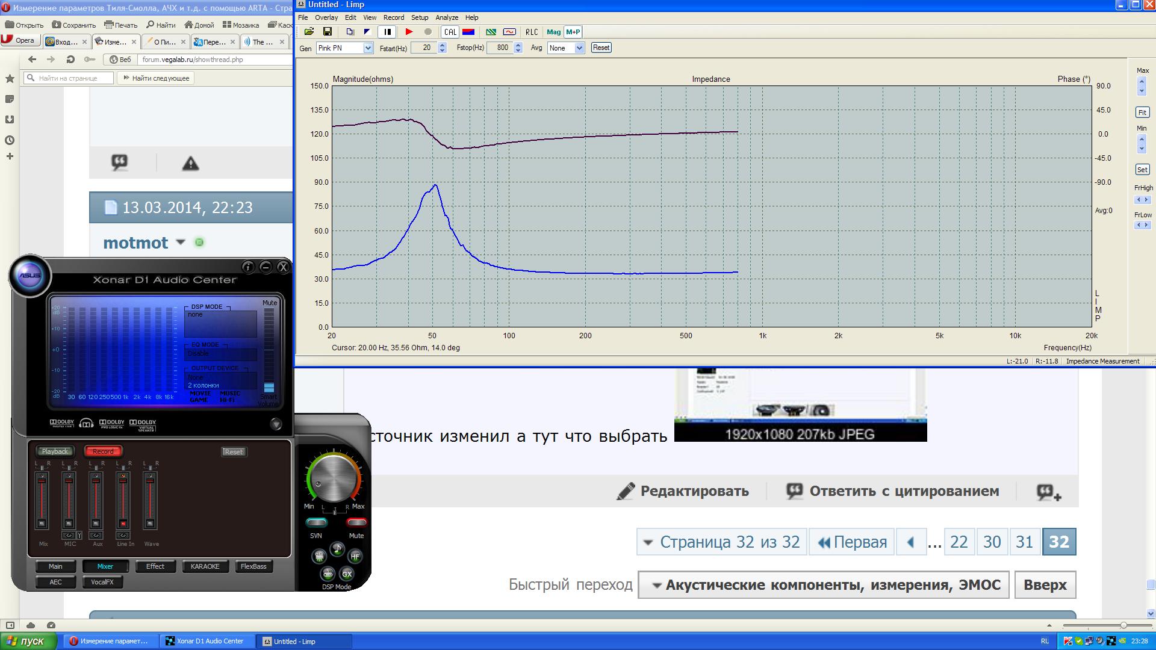The height and width of the screenshot is (650, 1156).
Task: Open the Overlay menu in Limp
Action: (x=326, y=17)
